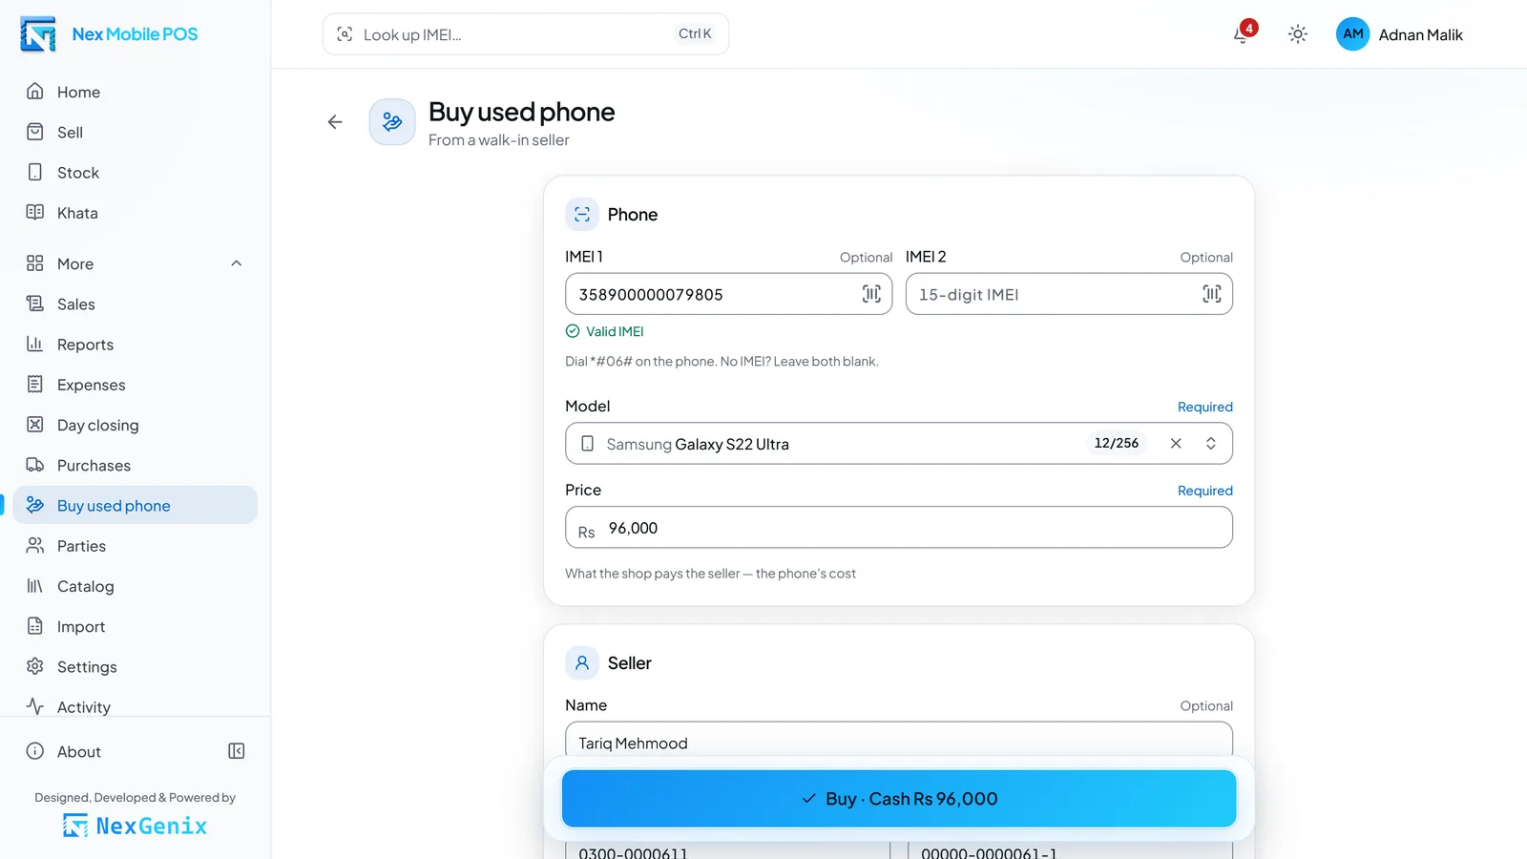Open Sales in the sidebar
This screenshot has width=1527, height=859.
(136, 304)
